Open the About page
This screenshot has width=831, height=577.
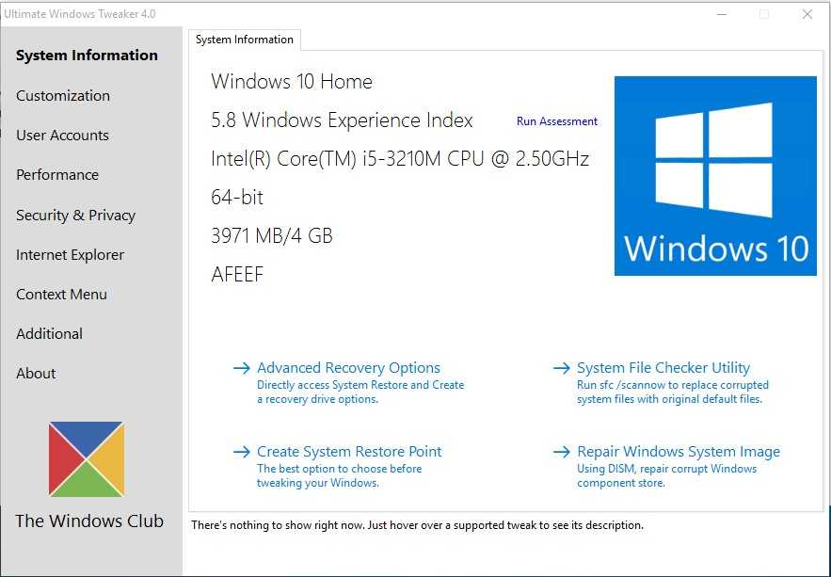(36, 374)
